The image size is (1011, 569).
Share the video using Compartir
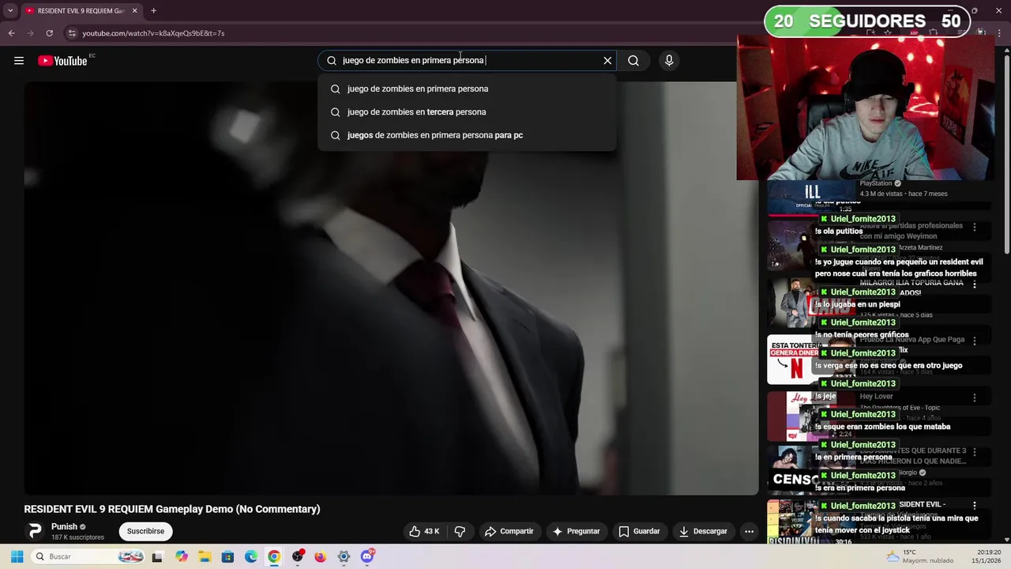point(509,531)
